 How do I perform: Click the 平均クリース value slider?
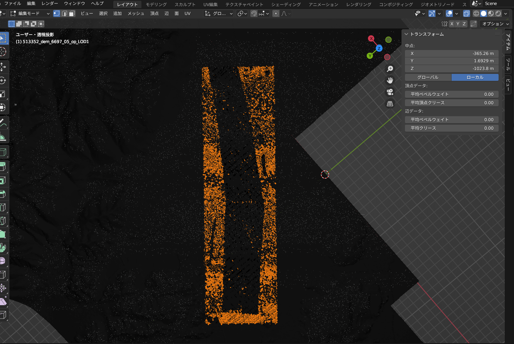452,128
